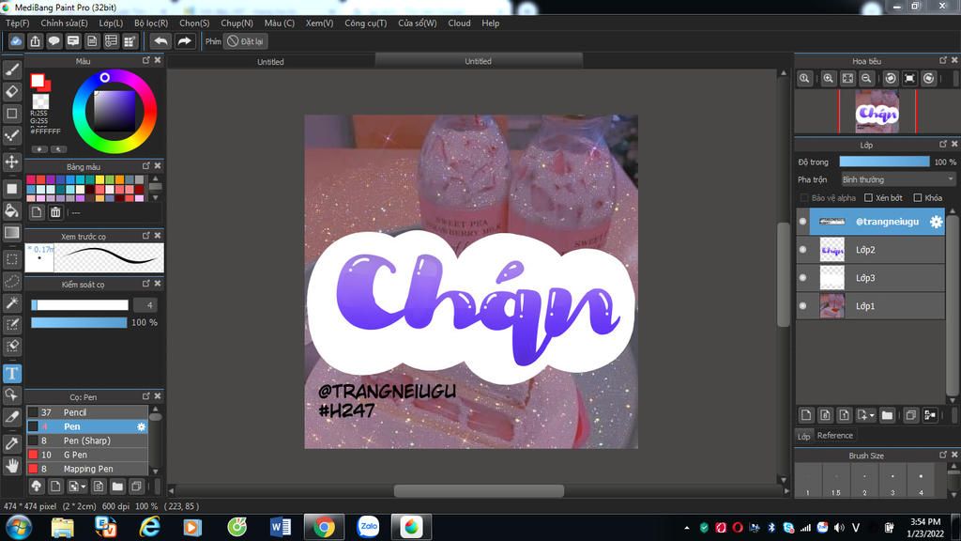Open the Công cụ(T) menu
This screenshot has width=961, height=541.
coord(365,23)
